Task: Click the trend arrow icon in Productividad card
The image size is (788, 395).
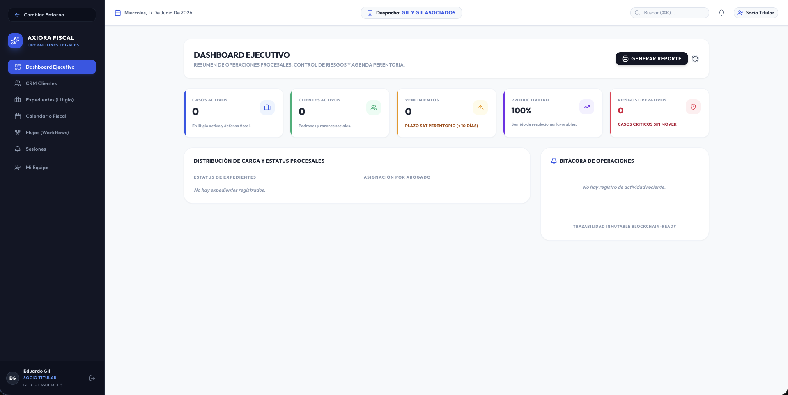Action: click(587, 107)
